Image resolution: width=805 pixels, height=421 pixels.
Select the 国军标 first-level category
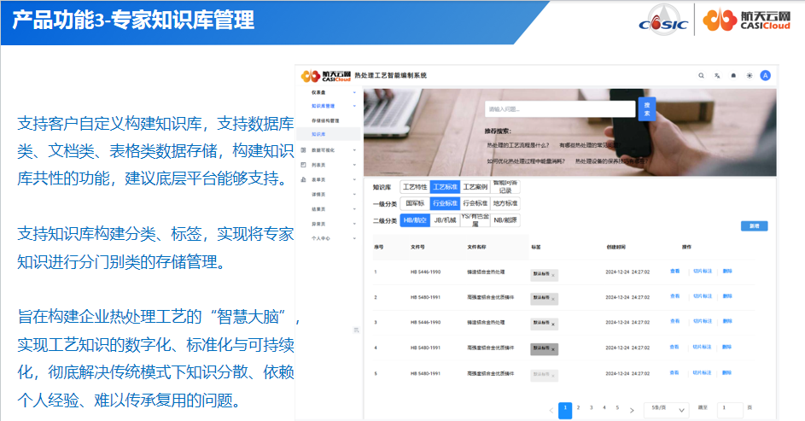(x=415, y=203)
